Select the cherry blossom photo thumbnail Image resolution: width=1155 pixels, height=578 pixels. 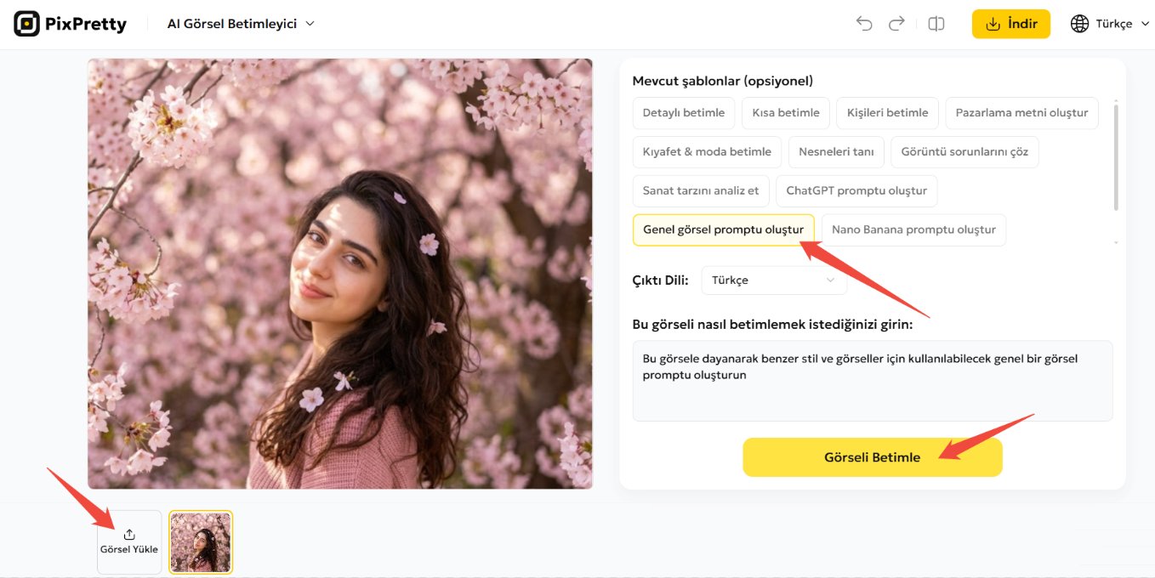[200, 541]
